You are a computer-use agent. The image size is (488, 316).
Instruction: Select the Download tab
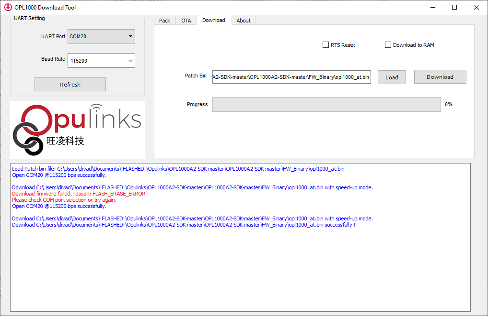point(213,20)
